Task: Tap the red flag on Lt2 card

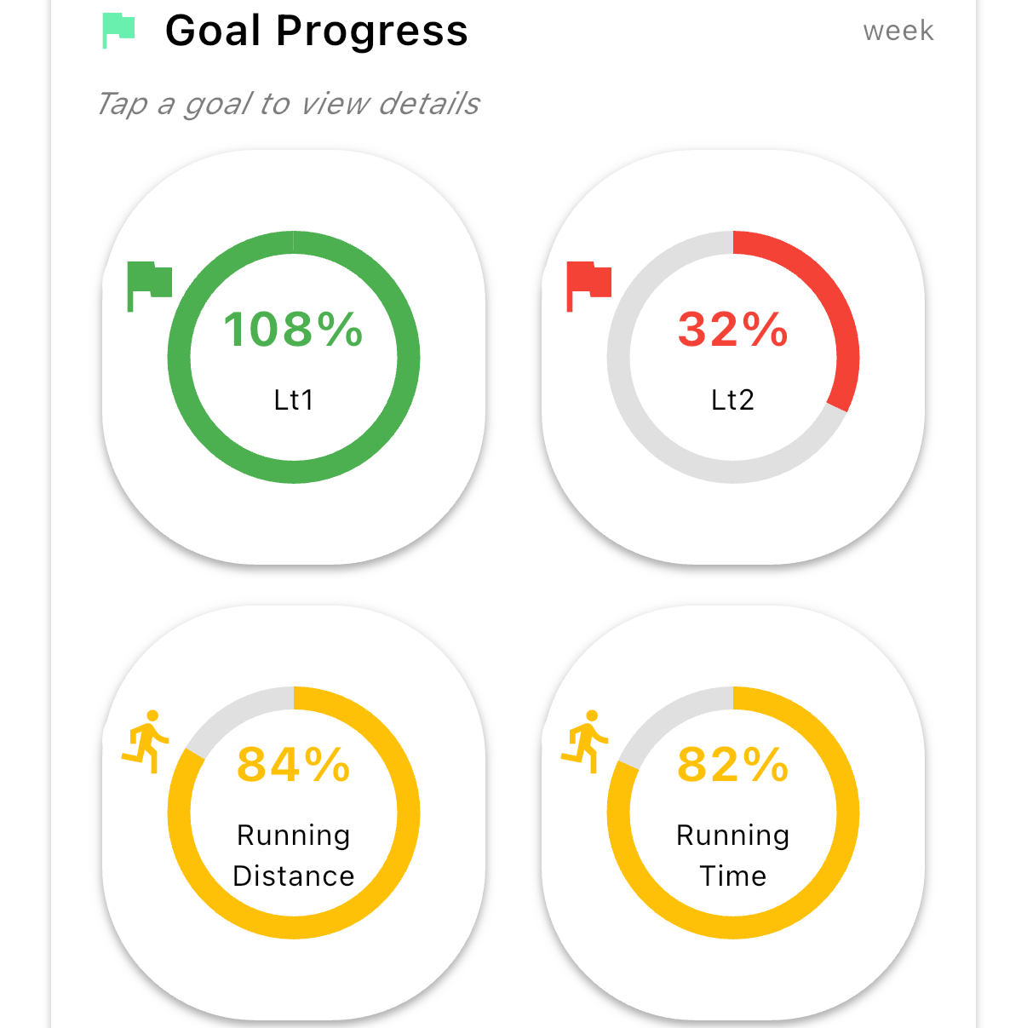Action: 589,285
